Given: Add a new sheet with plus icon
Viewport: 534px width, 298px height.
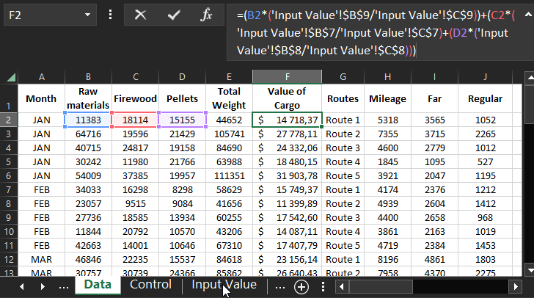Looking at the screenshot, I should (301, 287).
